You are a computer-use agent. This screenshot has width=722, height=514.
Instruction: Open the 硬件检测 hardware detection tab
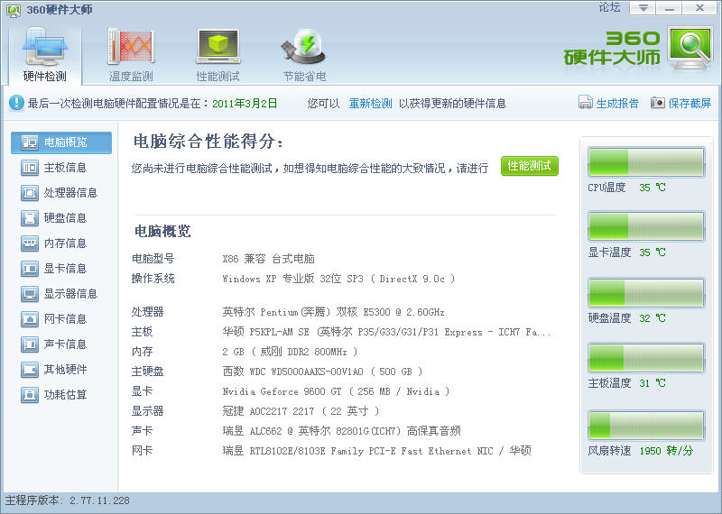point(44,56)
